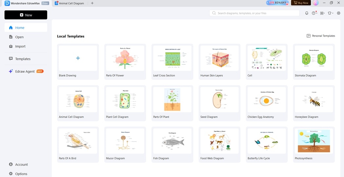
Task: Open the Butterfly Life Cycle template
Action: 267,145
